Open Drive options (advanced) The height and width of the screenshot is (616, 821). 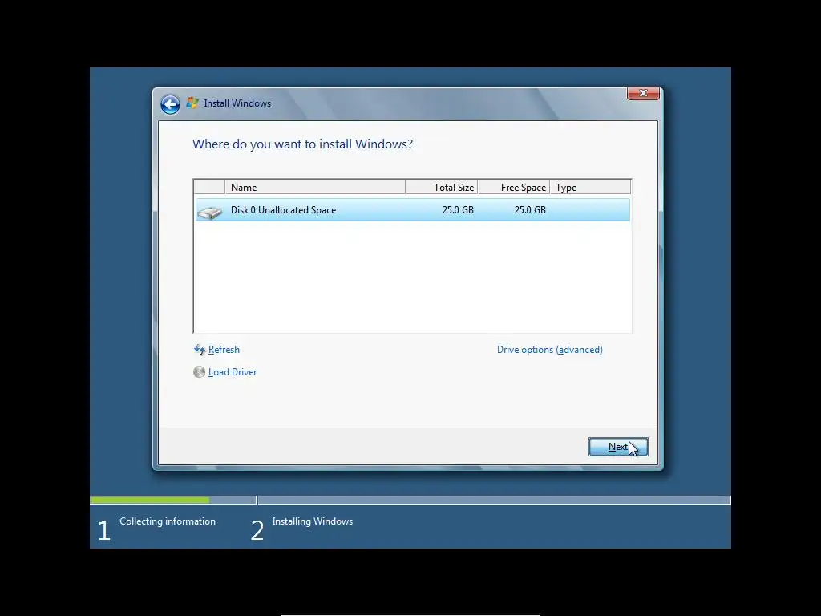tap(550, 350)
